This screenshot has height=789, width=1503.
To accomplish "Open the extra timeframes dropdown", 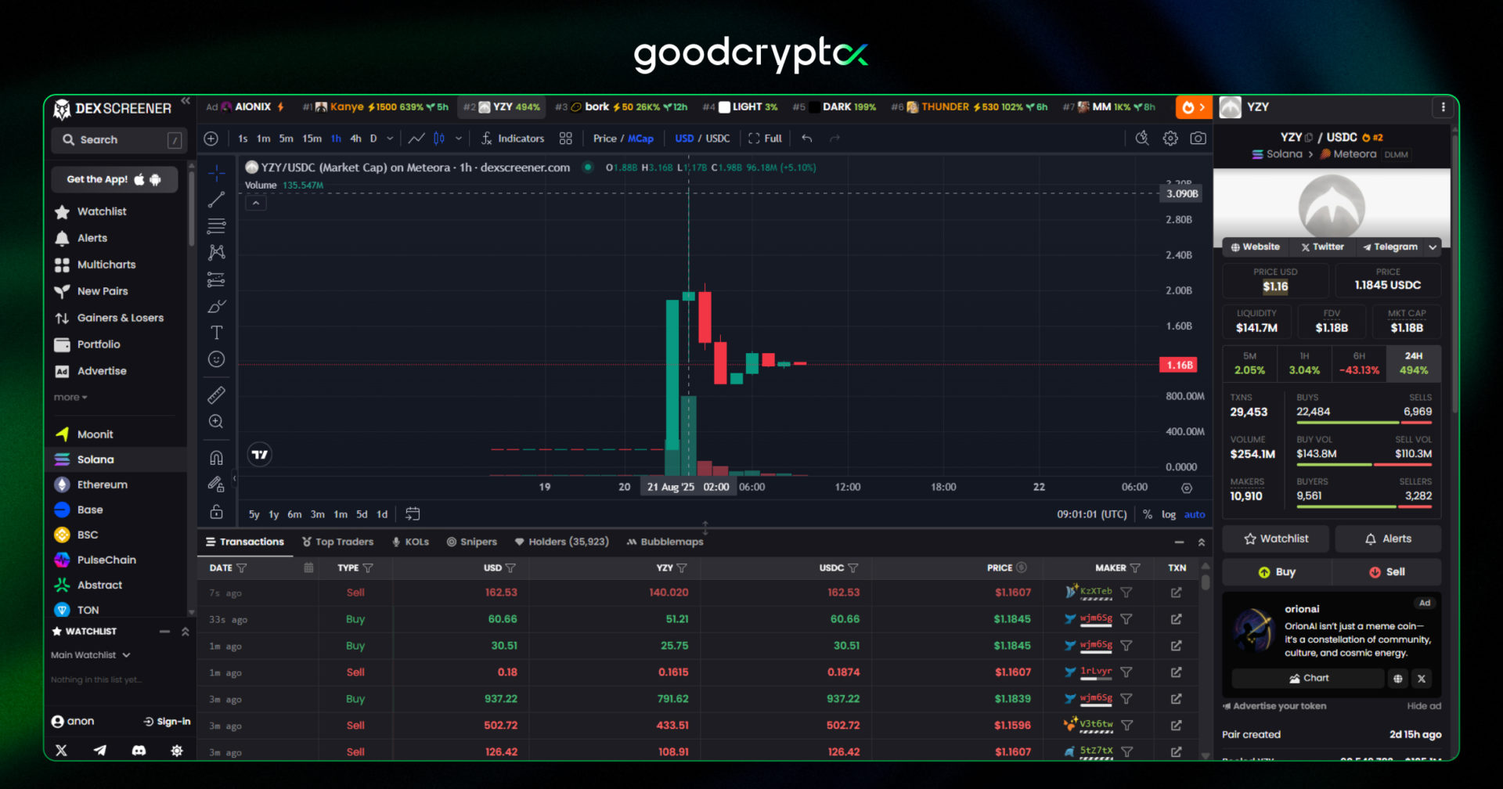I will 390,139.
